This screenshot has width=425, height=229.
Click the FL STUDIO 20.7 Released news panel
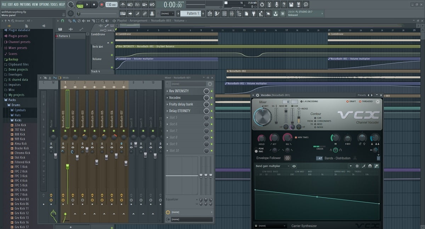305,13
